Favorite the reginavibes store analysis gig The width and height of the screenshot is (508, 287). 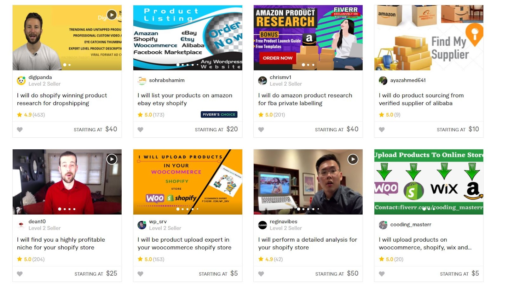tap(261, 274)
